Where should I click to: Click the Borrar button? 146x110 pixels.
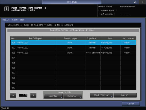coord(125,95)
